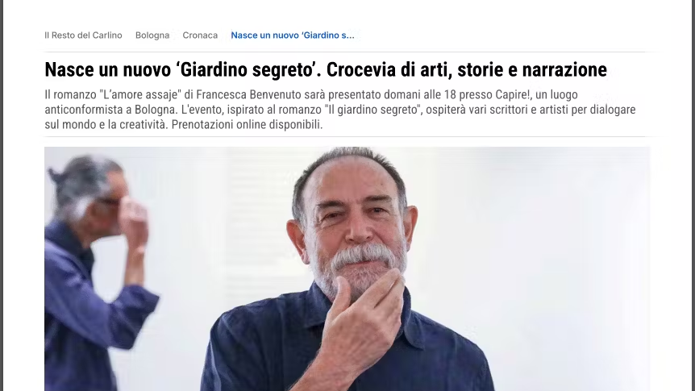Viewport: 695px width, 391px height.
Task: Click 'Prenotazioni online disponibili' text
Action: [247, 125]
